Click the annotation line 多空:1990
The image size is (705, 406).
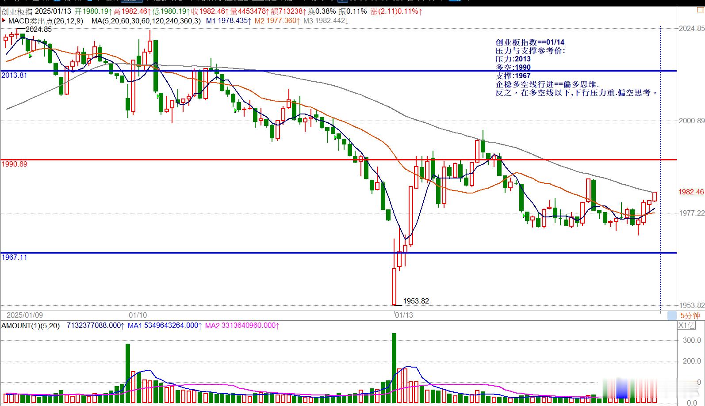point(513,68)
